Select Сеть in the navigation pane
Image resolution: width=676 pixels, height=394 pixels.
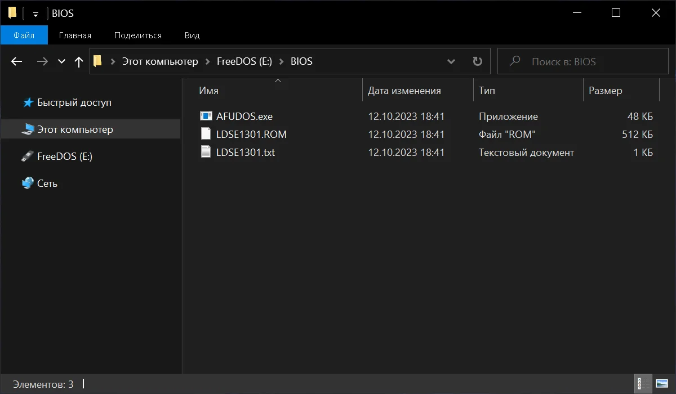(x=47, y=183)
